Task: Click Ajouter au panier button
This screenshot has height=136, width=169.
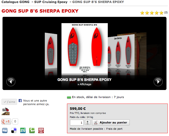Action: [x=111, y=122]
